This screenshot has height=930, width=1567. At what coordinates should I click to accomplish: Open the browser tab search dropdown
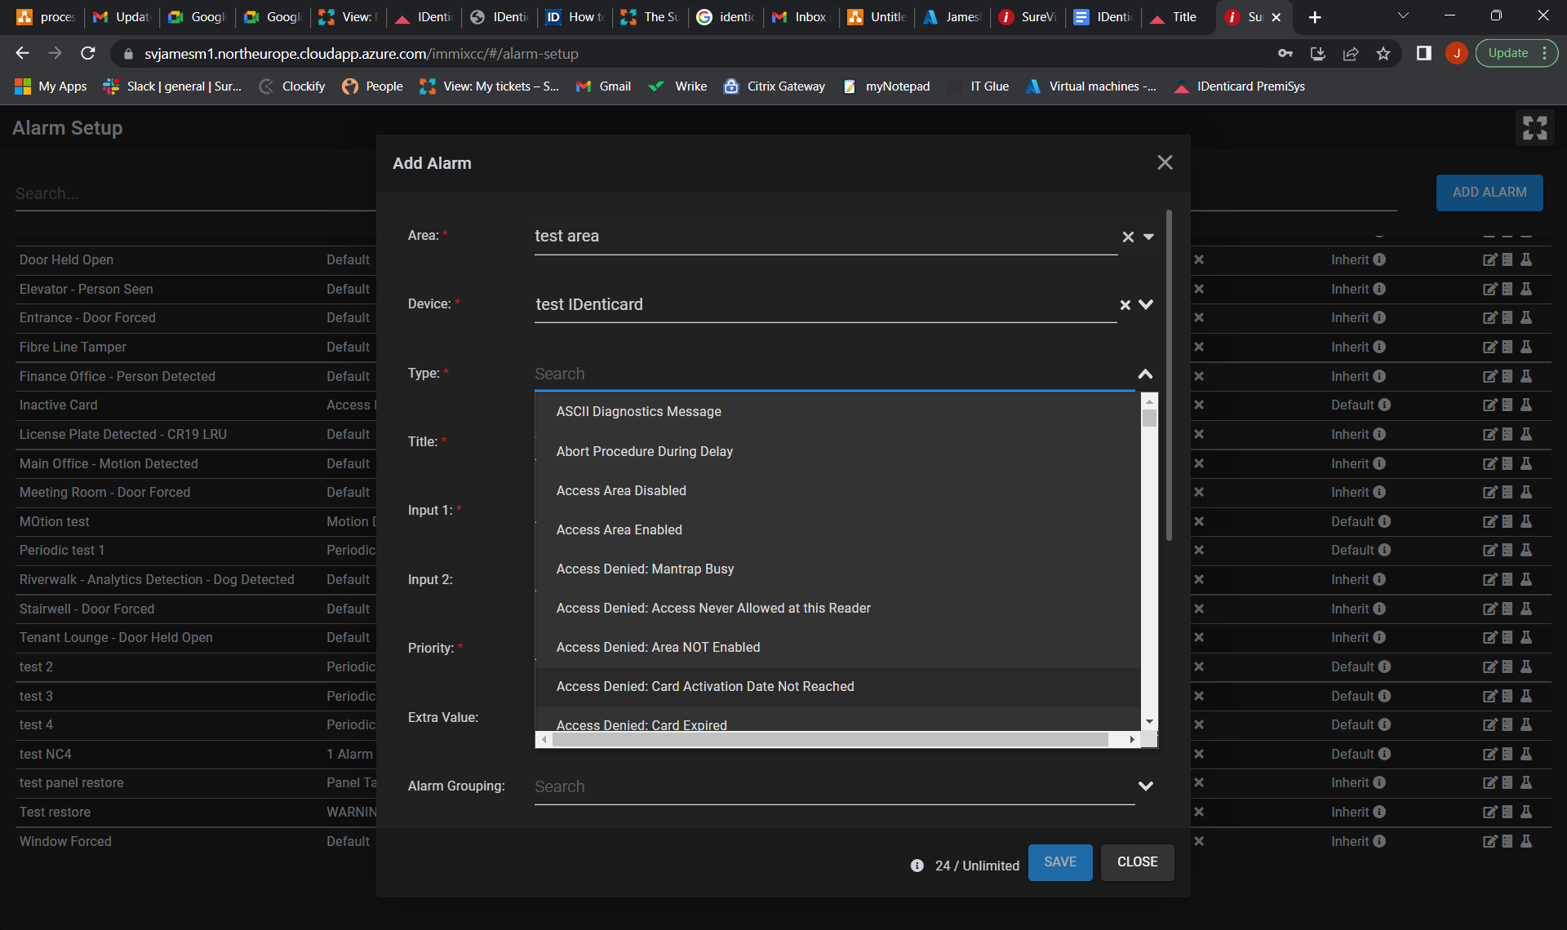(x=1403, y=16)
